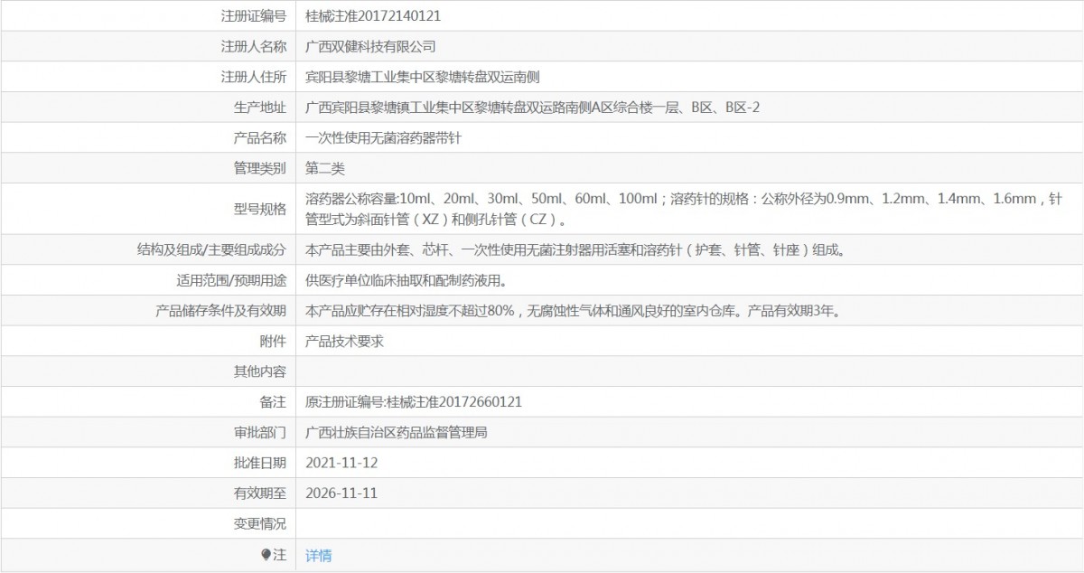Select address 宾阳县黎塘工业集中区黎塘转盘双运南侧
This screenshot has width=1084, height=573.
(x=424, y=77)
